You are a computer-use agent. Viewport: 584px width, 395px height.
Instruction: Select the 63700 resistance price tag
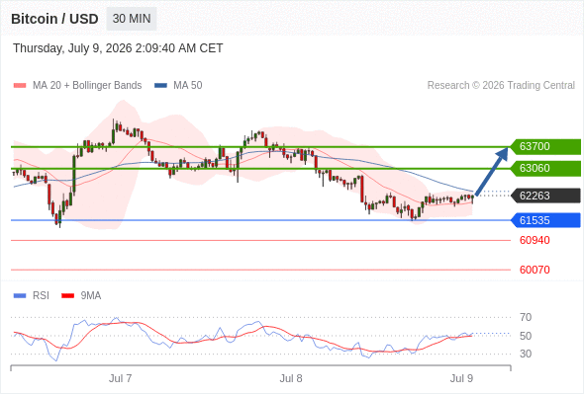tap(545, 146)
